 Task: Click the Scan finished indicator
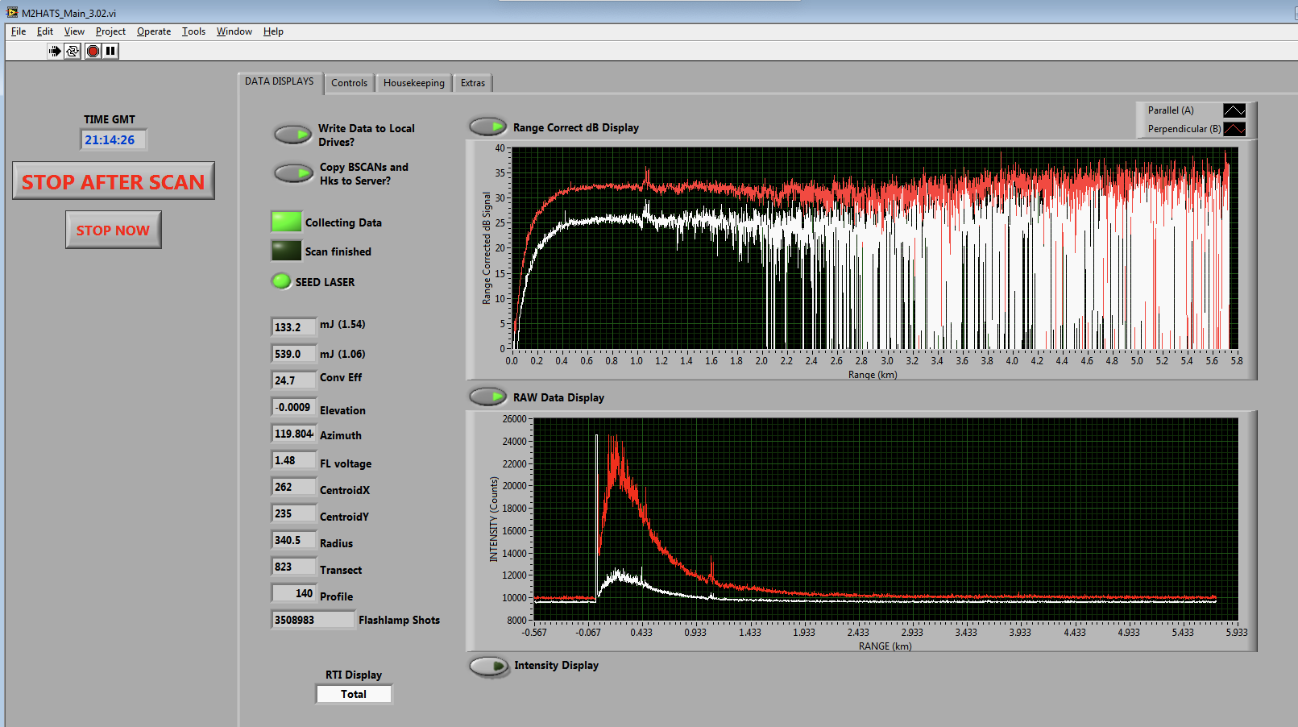pos(286,251)
